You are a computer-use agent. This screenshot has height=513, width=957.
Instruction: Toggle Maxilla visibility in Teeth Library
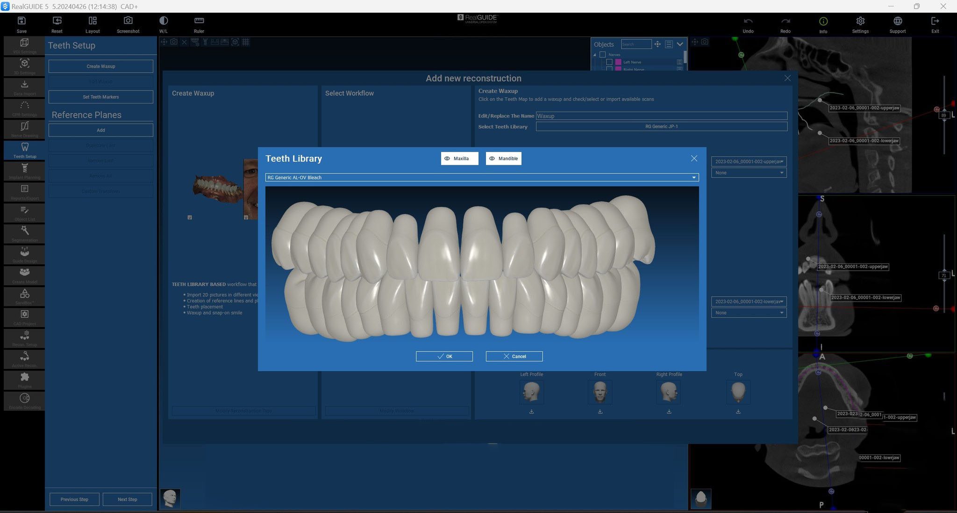click(459, 159)
